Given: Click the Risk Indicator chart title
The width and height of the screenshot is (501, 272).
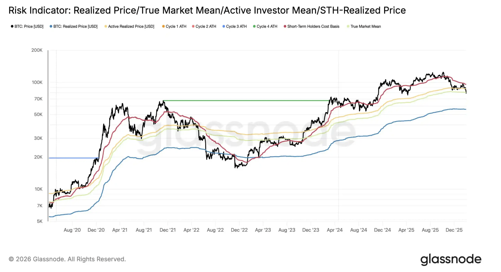Looking at the screenshot, I should tap(207, 10).
